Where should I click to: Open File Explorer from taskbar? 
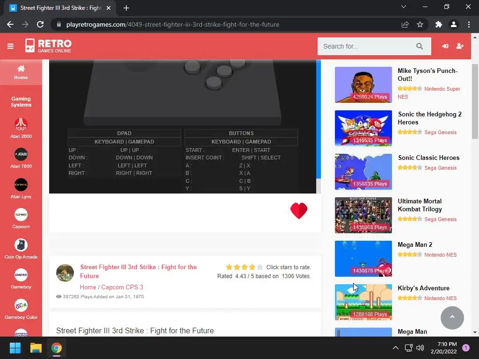(x=36, y=348)
